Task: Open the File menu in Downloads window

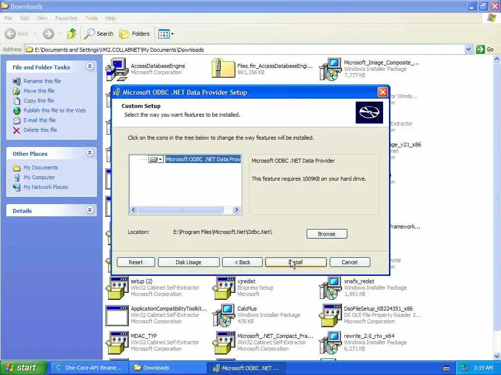Action: pos(8,18)
